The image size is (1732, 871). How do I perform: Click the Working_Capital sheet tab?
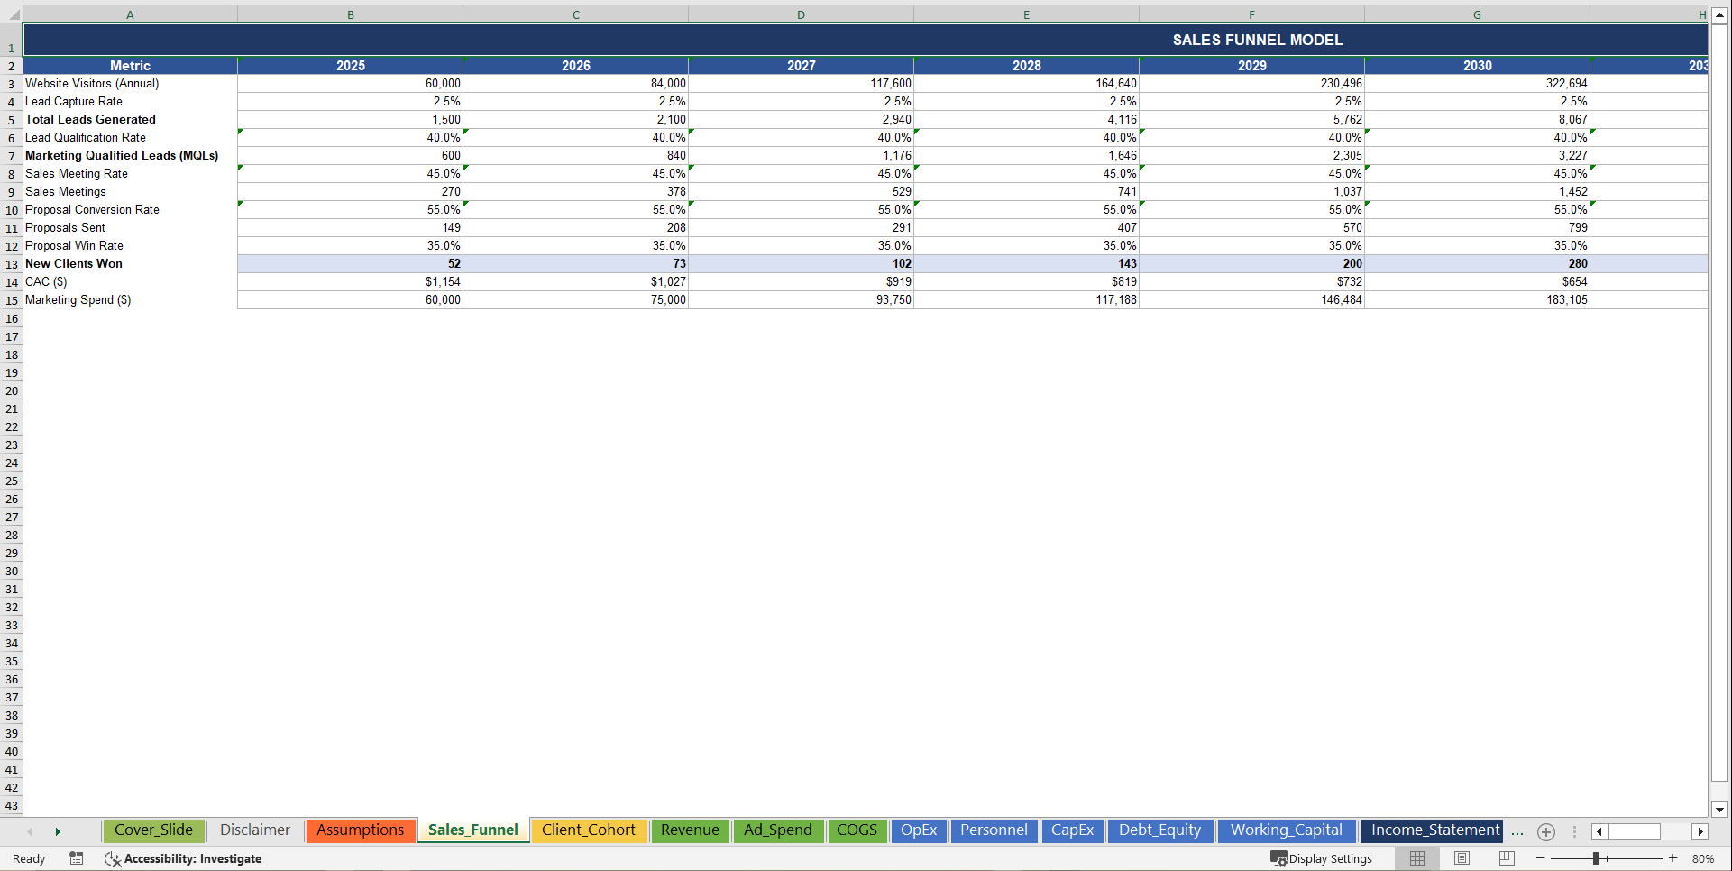click(1287, 830)
